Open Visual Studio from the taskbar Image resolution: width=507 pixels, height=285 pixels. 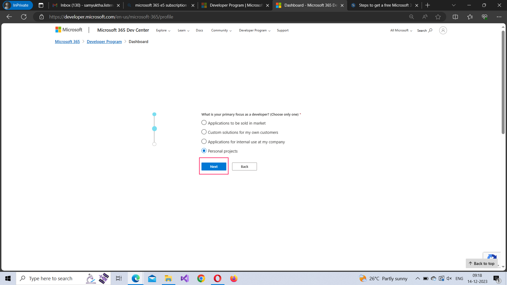point(185,278)
